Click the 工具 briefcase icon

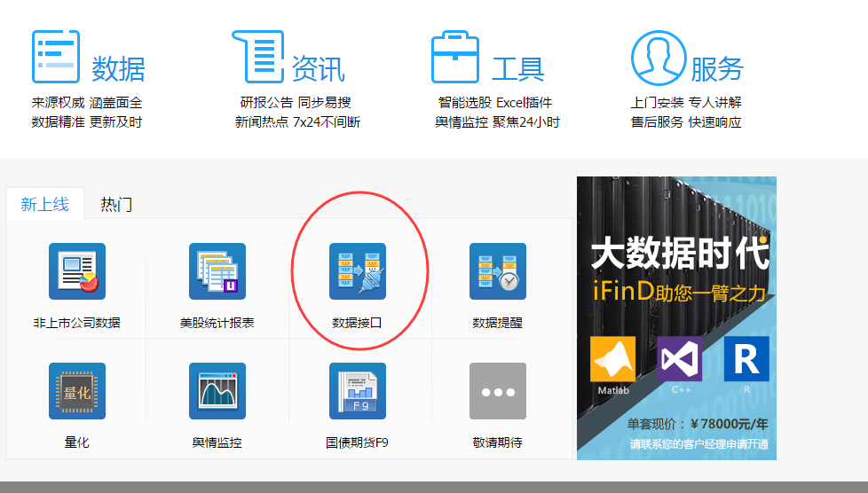pyautogui.click(x=455, y=57)
